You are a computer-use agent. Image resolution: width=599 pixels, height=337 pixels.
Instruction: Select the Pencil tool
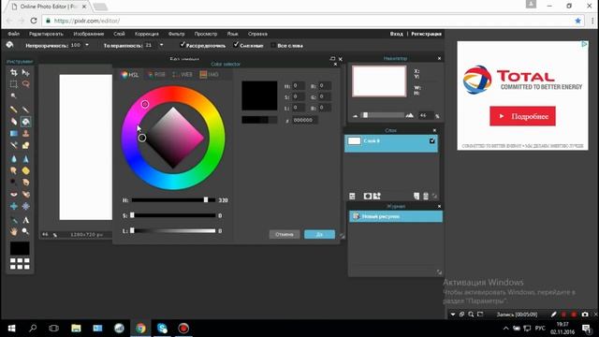[x=14, y=110]
